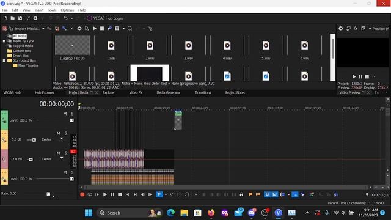Click the Record button in transport bar
This screenshot has width=391, height=220.
tap(82, 194)
